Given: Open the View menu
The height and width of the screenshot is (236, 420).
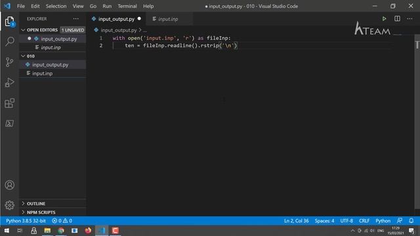Looking at the screenshot, I should click(78, 6).
